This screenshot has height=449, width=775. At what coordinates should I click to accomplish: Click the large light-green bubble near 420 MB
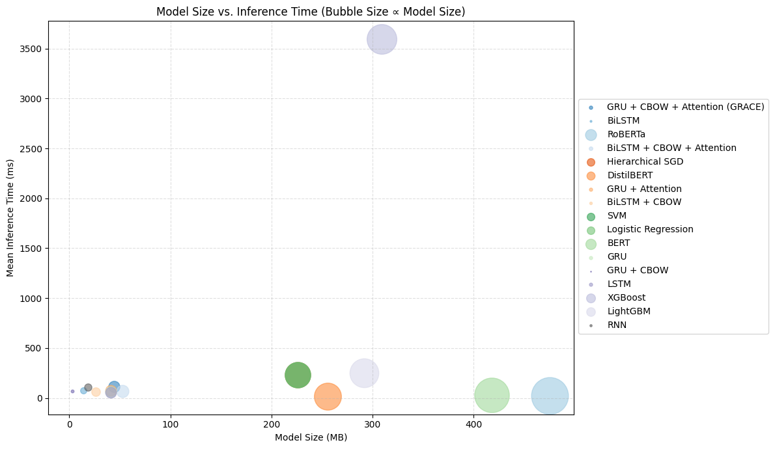pos(492,395)
